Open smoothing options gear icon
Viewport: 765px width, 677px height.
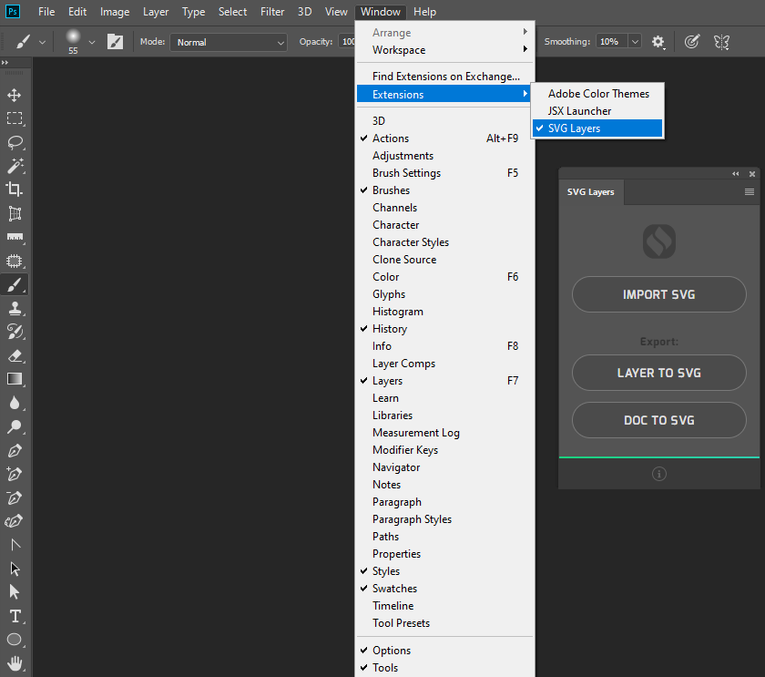click(x=658, y=42)
